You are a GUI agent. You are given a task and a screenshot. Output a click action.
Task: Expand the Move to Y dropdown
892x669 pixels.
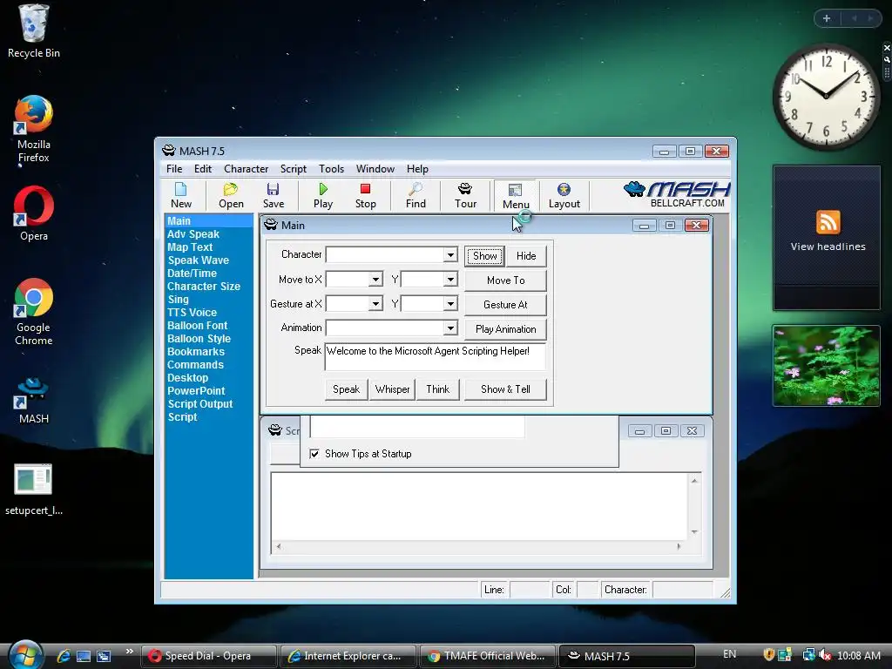tap(450, 280)
